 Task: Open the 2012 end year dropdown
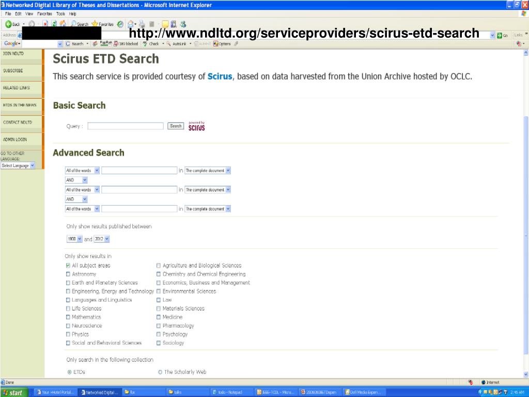tap(102, 239)
